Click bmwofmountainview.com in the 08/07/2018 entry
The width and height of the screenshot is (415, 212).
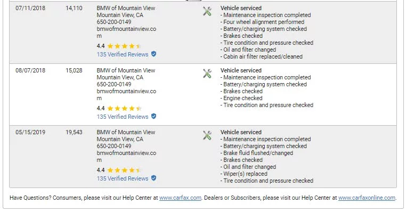pos(126,94)
